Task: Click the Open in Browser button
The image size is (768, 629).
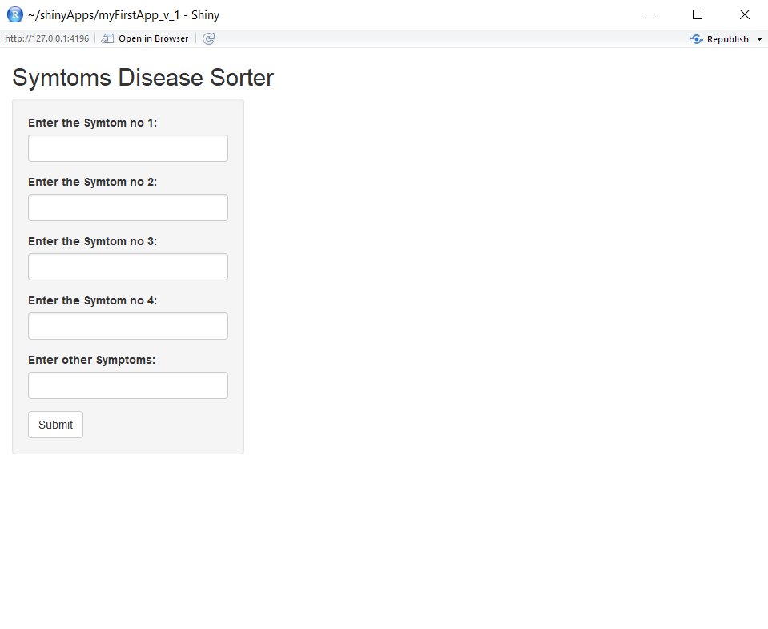Action: pyautogui.click(x=145, y=38)
